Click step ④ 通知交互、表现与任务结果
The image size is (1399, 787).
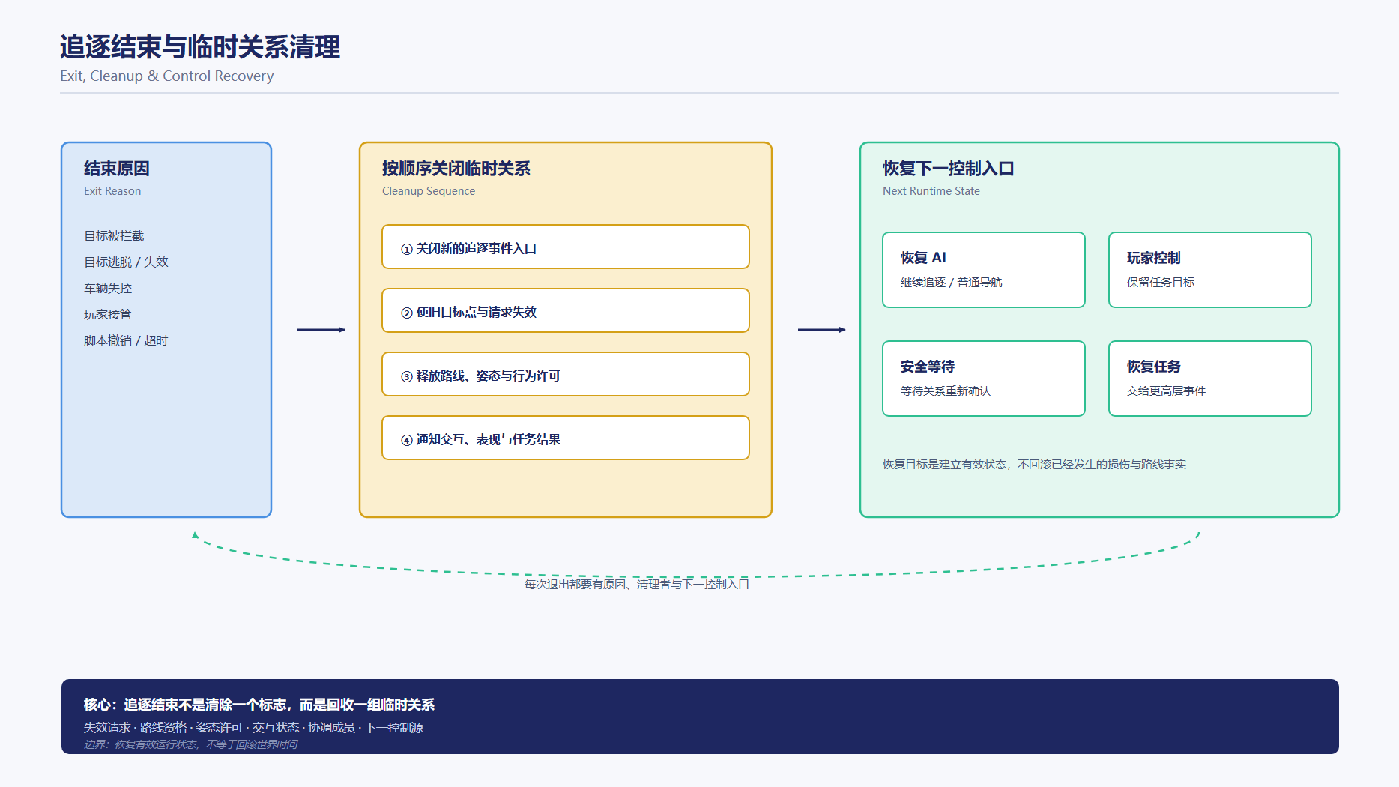point(566,438)
